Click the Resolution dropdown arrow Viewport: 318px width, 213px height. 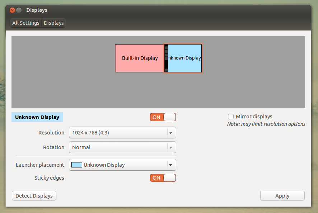pyautogui.click(x=171, y=132)
